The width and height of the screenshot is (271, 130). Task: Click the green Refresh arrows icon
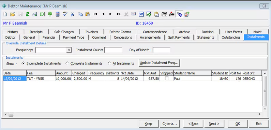(x=28, y=14)
